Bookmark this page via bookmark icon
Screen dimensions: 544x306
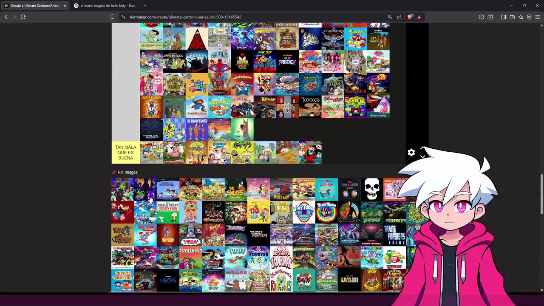[112, 17]
